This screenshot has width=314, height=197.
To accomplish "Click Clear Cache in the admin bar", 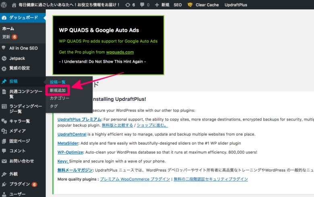I will [207, 5].
